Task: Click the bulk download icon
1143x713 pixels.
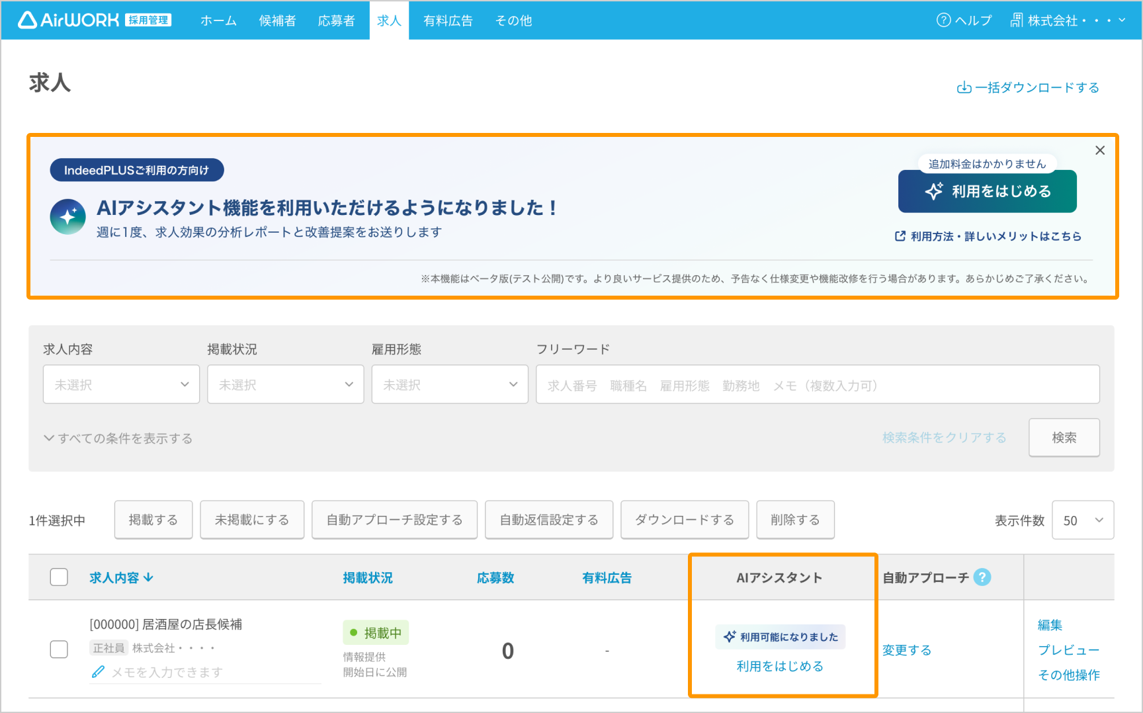Action: pyautogui.click(x=964, y=87)
